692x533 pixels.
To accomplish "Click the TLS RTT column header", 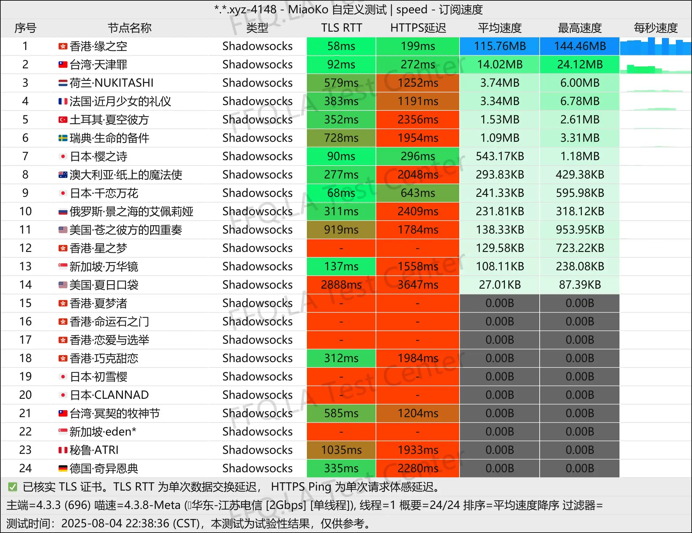I will coord(341,28).
